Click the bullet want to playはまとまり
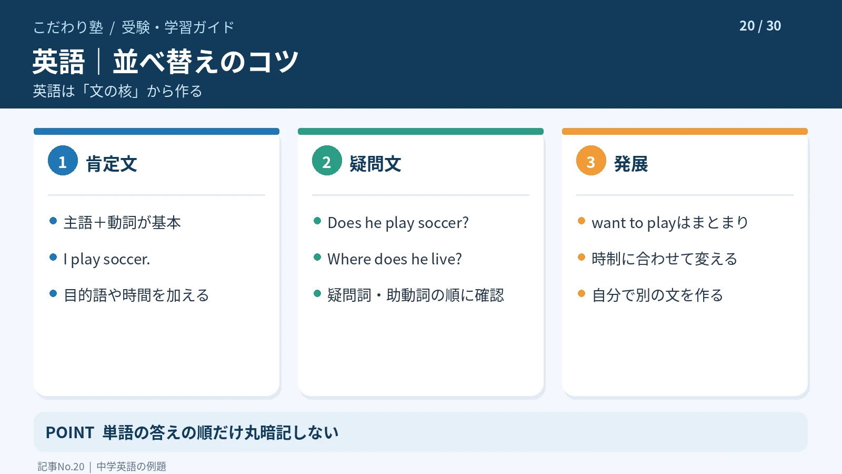 [670, 223]
